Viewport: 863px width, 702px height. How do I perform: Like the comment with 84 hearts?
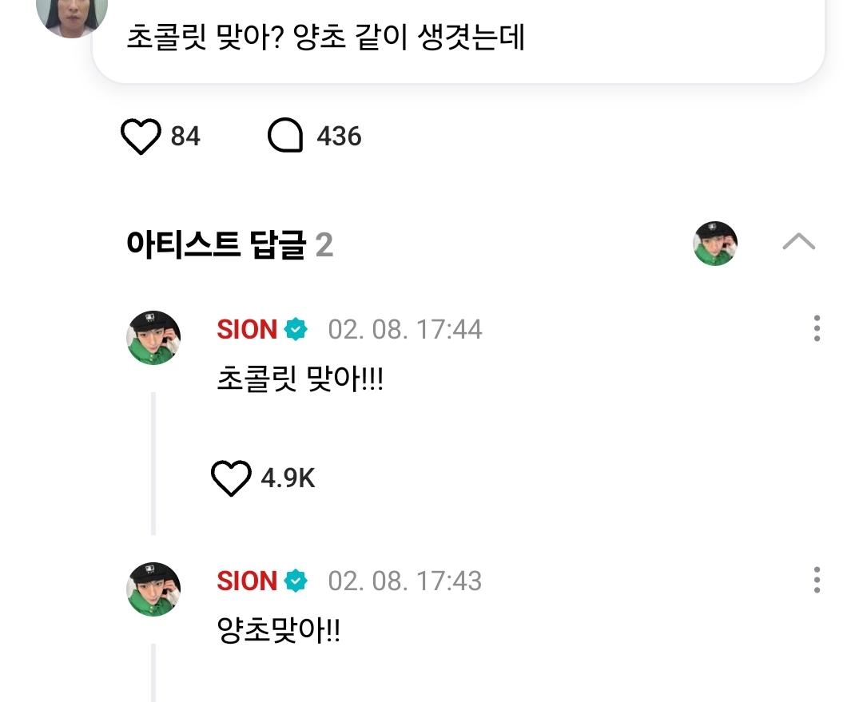141,137
